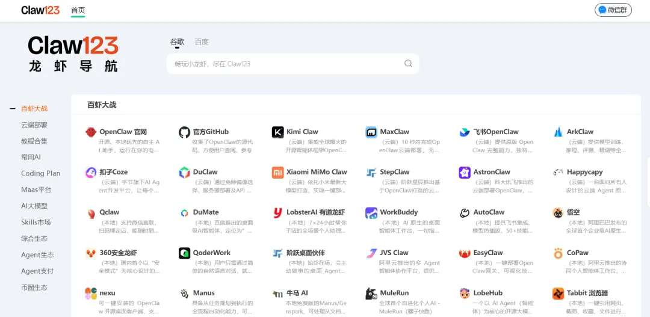This screenshot has height=317, width=650.
Task: Open 综合生态 sidebar category
Action: tap(34, 238)
